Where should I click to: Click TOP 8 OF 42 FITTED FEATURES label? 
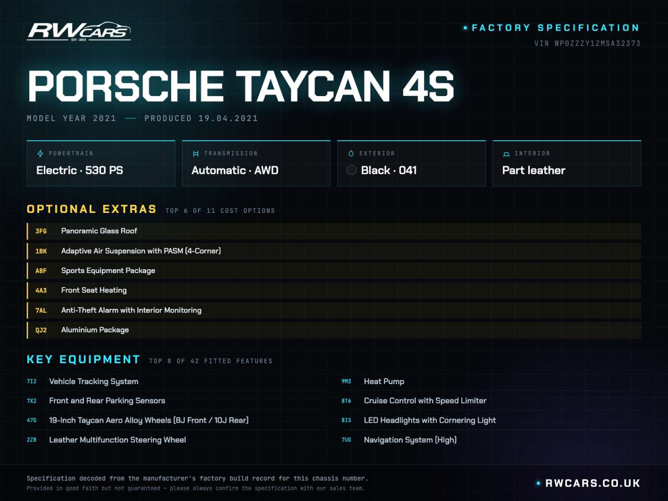click(211, 361)
